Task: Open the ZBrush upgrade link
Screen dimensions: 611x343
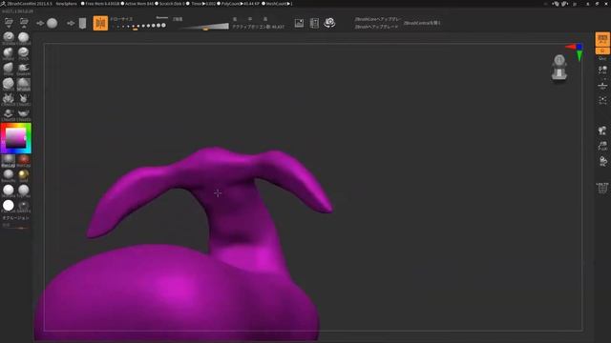Action: click(x=376, y=27)
